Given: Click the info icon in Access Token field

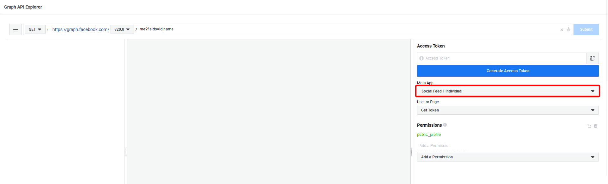Looking at the screenshot, I should pyautogui.click(x=421, y=58).
